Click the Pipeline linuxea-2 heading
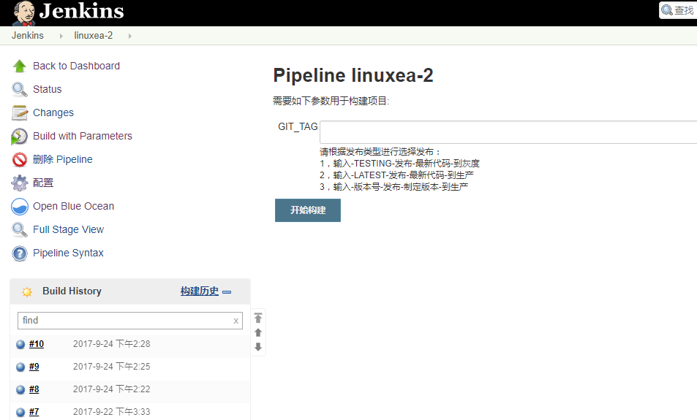697x420 pixels. 353,75
